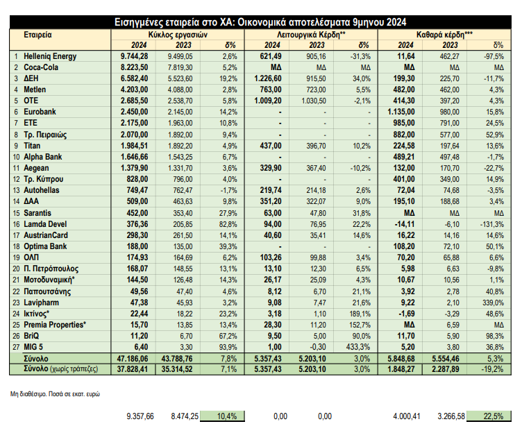Select total turnover 2024 '47.186,06'

click(x=133, y=359)
